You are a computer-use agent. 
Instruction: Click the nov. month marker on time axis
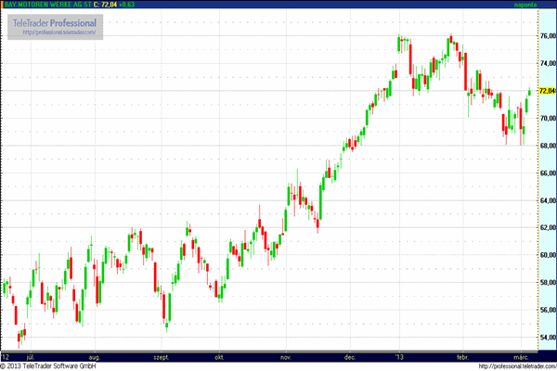[x=286, y=355]
